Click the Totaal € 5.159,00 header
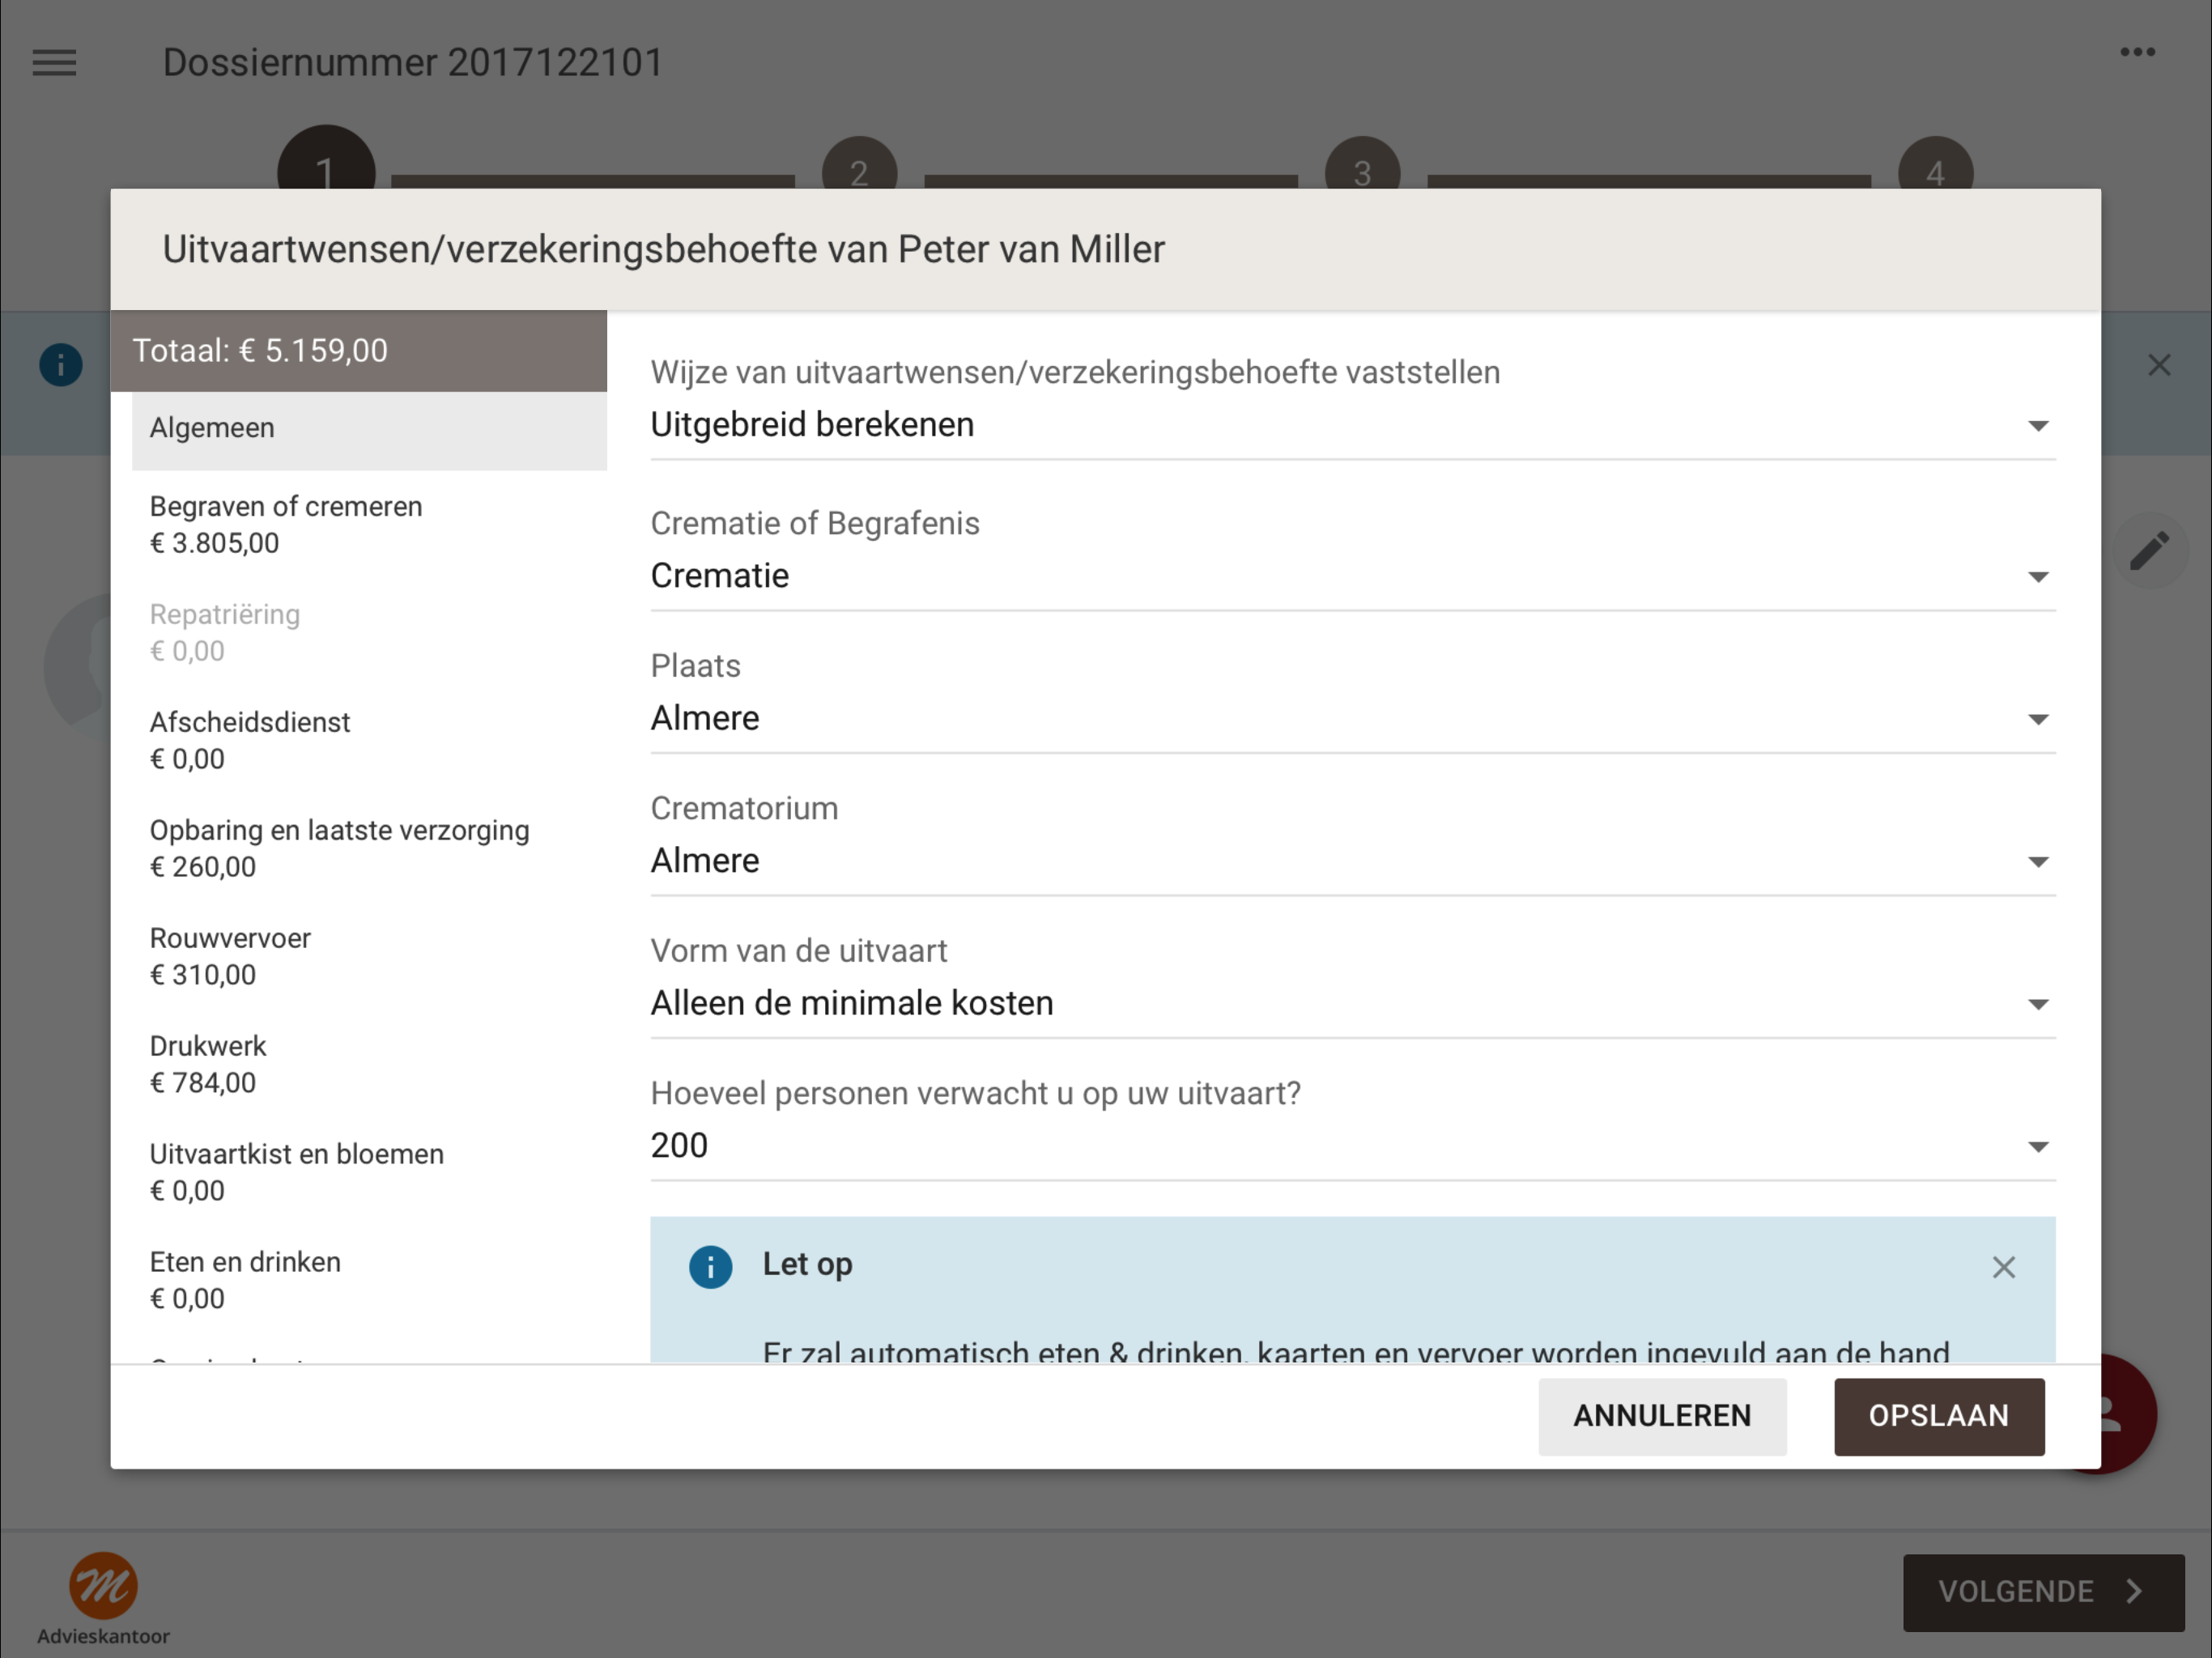Image resolution: width=2212 pixels, height=1658 pixels. click(359, 351)
